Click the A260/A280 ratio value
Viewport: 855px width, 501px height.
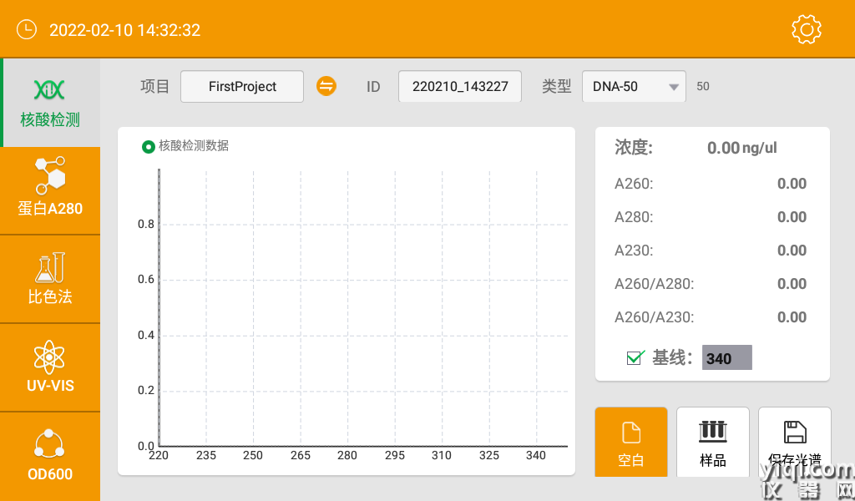click(792, 283)
